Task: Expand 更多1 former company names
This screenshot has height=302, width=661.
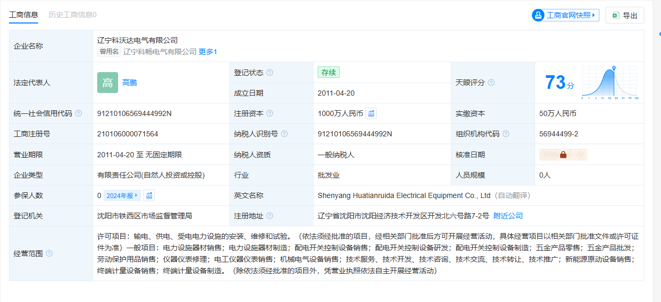Action: [x=207, y=52]
